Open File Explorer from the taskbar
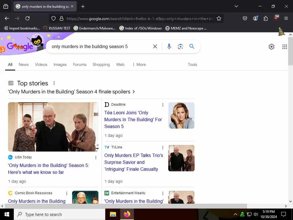 click(x=113, y=214)
